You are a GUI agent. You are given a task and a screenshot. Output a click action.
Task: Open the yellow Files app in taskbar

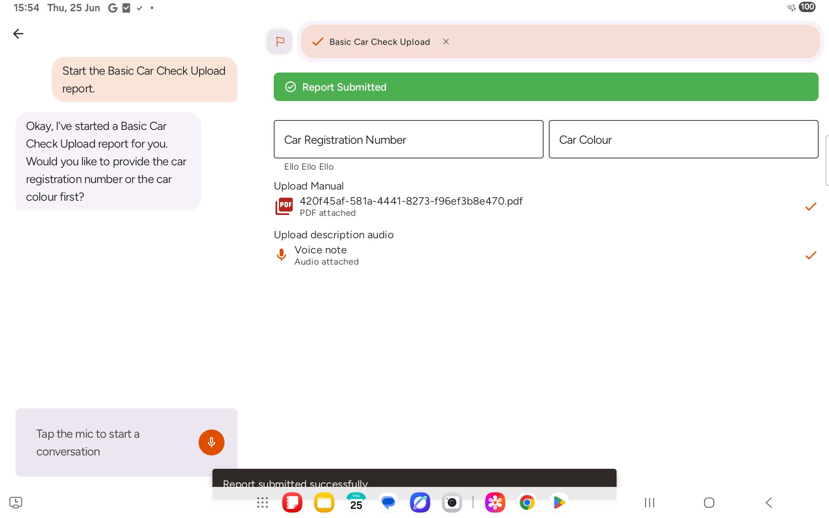click(324, 502)
